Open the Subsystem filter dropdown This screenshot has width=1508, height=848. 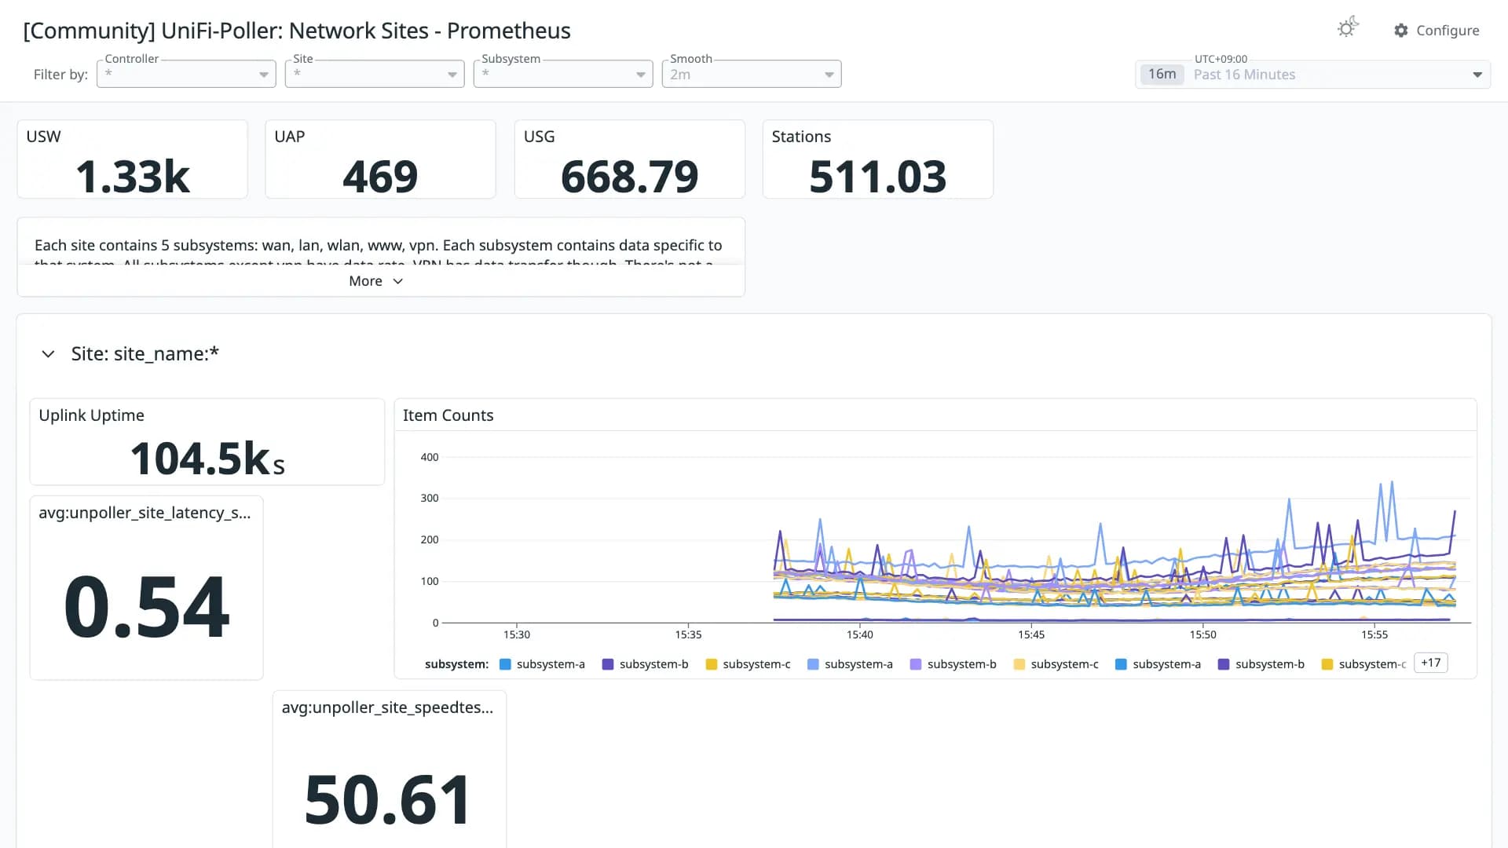coord(563,74)
